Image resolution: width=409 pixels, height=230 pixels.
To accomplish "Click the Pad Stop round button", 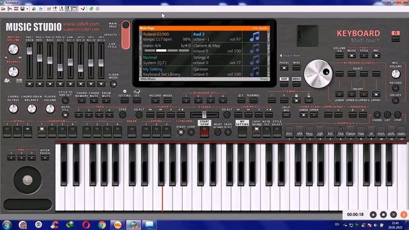I will click(122, 115).
